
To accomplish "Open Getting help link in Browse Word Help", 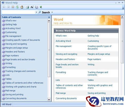I will 93,36.
